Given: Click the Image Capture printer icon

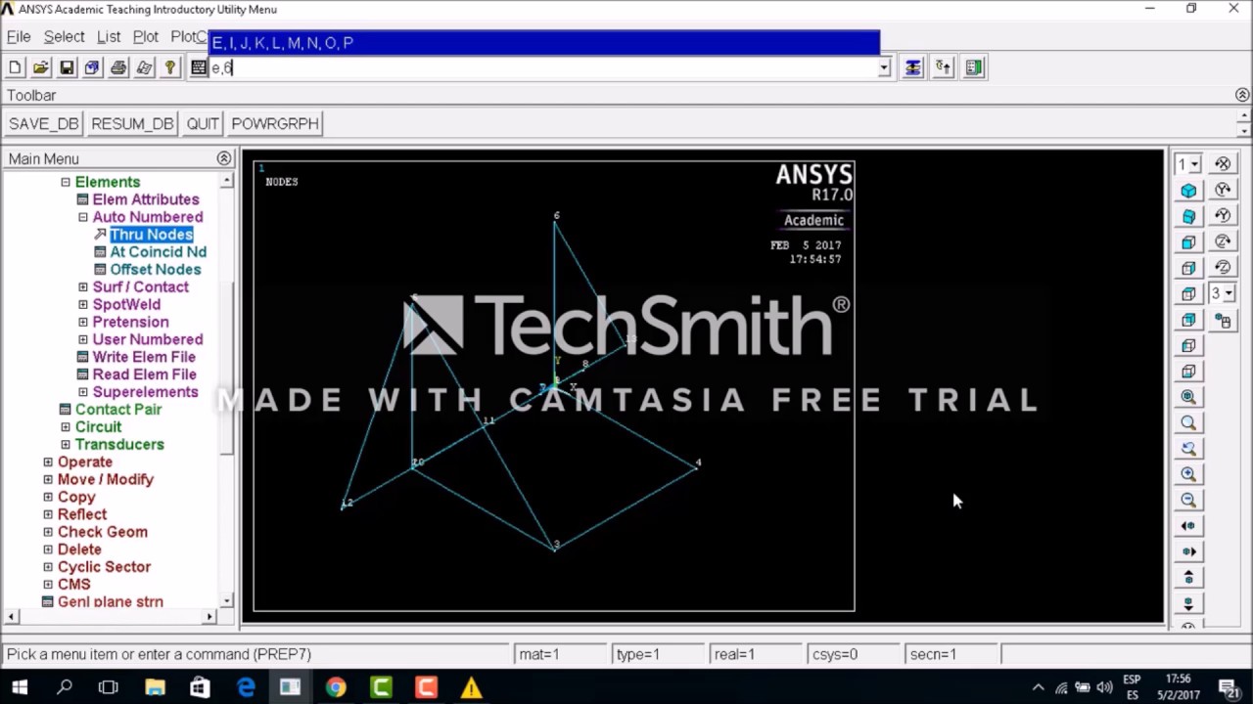Looking at the screenshot, I should (117, 67).
